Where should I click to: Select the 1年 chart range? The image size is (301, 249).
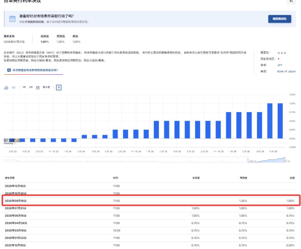[24, 87]
